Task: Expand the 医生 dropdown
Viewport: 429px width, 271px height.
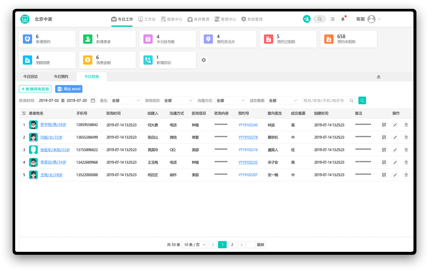Action: click(x=126, y=101)
